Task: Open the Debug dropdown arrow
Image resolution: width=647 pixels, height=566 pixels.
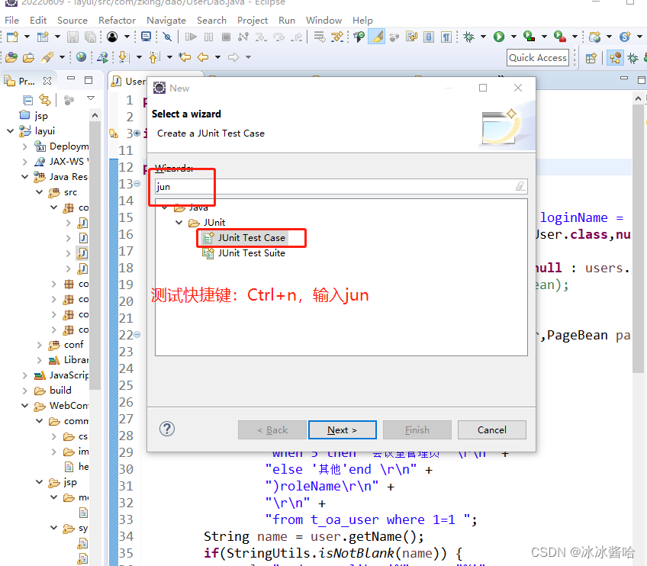Action: (x=483, y=37)
